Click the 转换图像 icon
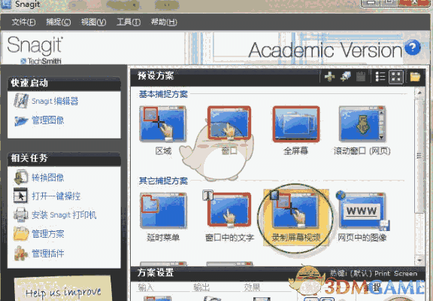 coord(21,177)
